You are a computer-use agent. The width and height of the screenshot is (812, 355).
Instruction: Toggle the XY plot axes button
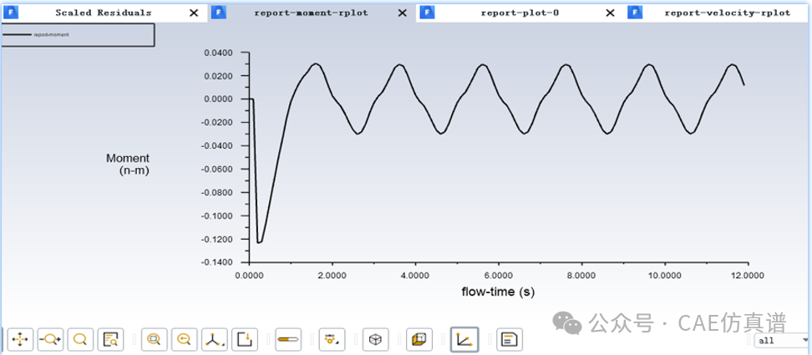pyautogui.click(x=464, y=339)
